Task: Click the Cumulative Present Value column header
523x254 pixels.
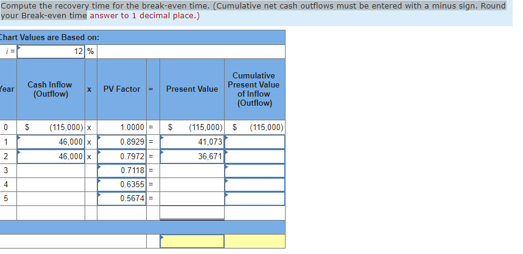Action: tap(254, 89)
